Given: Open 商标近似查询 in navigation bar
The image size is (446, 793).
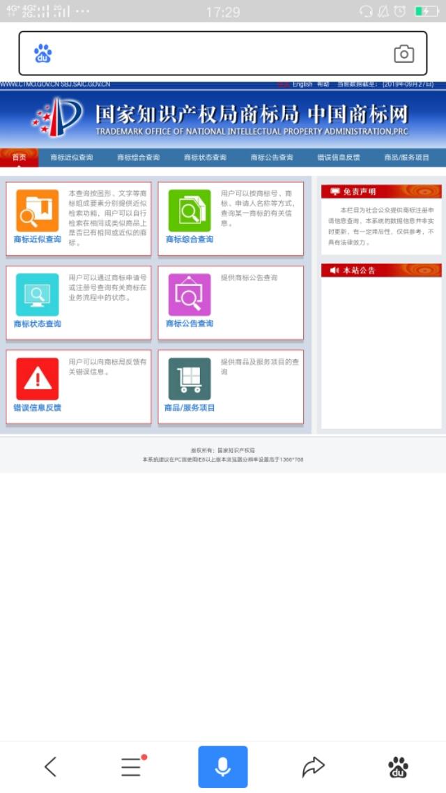Looking at the screenshot, I should tap(71, 158).
